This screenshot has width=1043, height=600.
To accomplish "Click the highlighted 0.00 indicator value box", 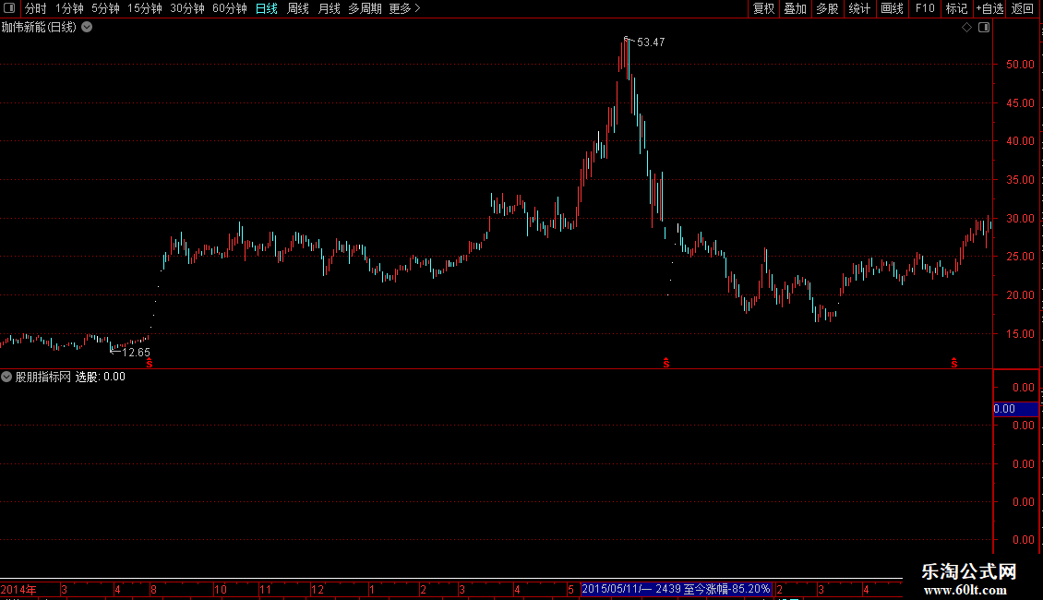I will coord(1015,409).
